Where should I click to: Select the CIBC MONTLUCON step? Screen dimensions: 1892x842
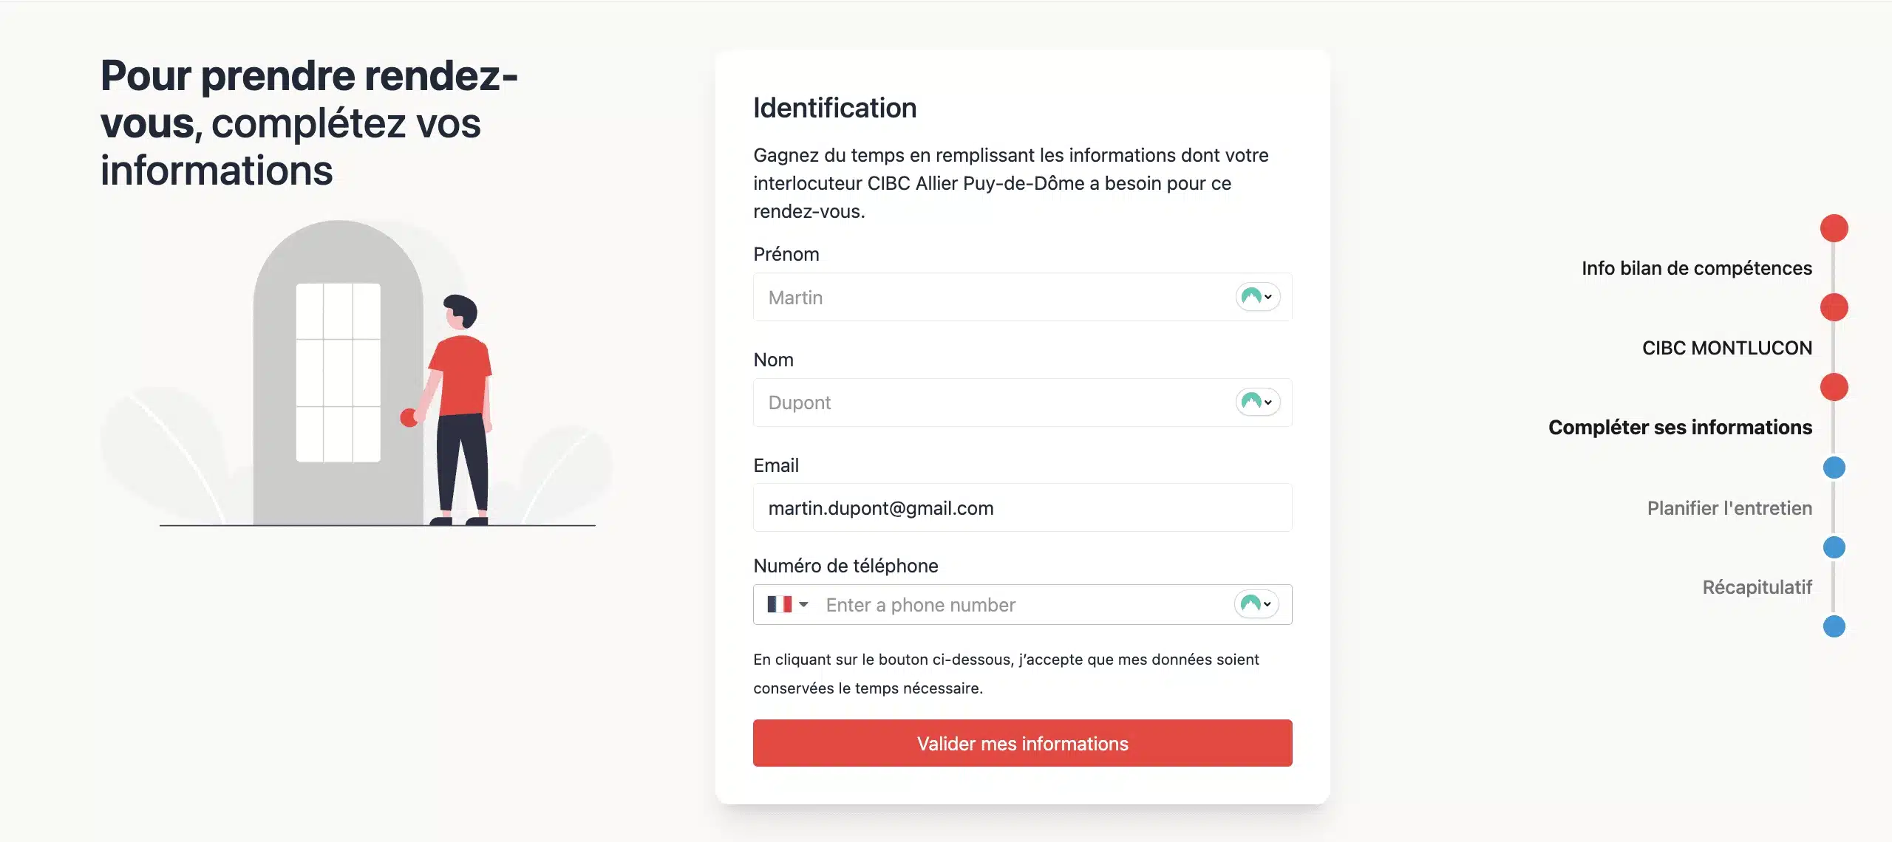1726,348
